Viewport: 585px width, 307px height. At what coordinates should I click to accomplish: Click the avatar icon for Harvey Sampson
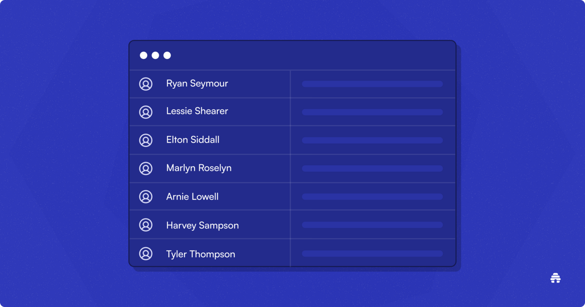pos(146,225)
